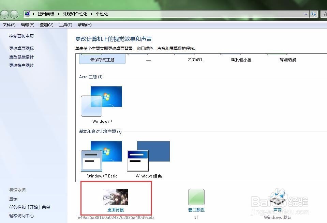This screenshot has width=327, height=223.
Task: Select the Windows 经典 theme thumbnail
Action: click(x=148, y=156)
